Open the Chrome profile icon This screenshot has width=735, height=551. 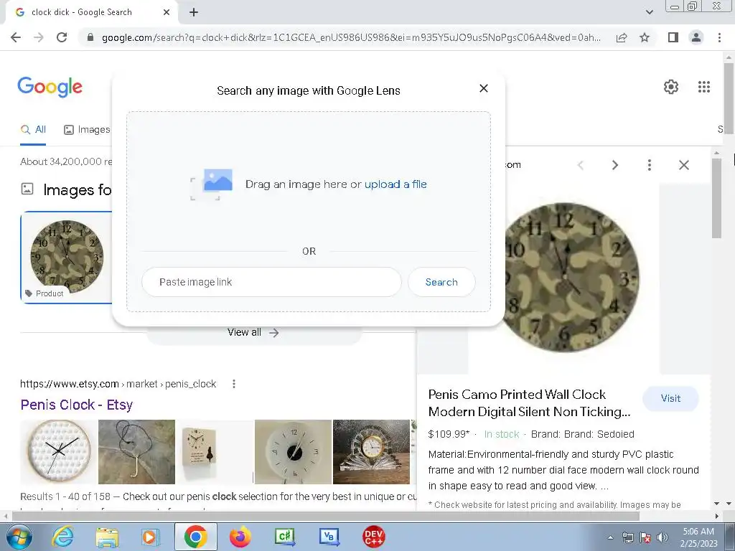click(696, 37)
